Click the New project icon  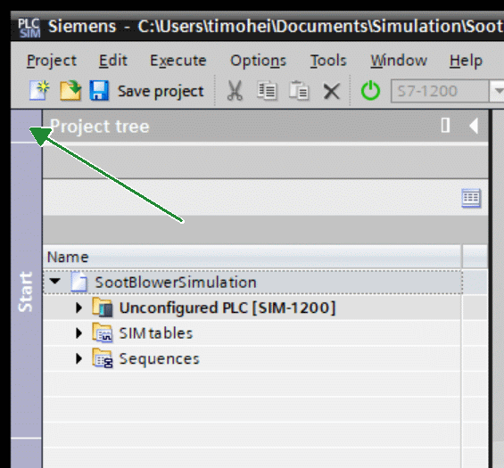[x=39, y=91]
